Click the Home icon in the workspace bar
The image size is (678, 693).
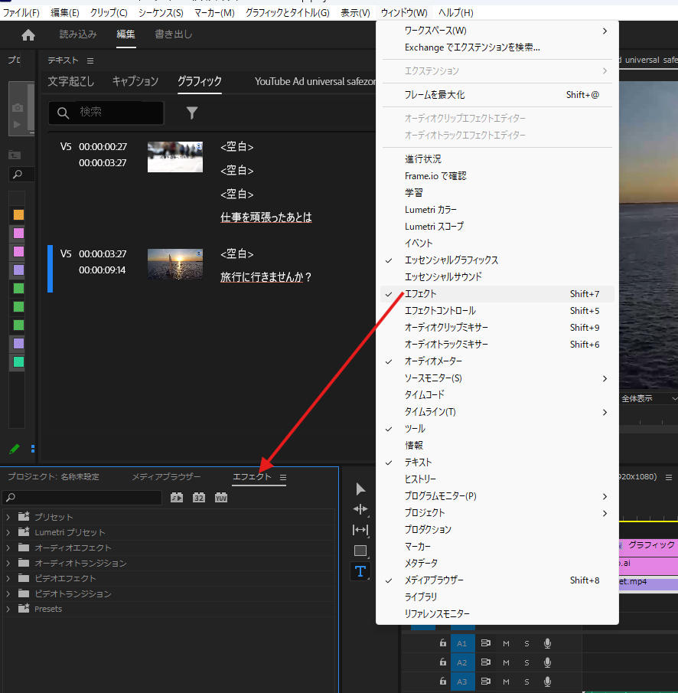[28, 35]
